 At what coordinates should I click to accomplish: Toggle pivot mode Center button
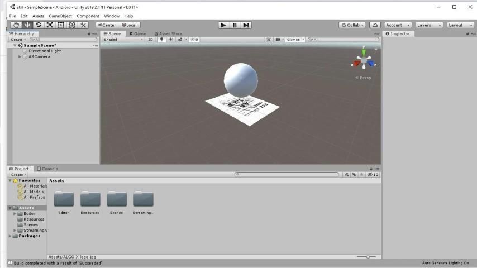(107, 25)
